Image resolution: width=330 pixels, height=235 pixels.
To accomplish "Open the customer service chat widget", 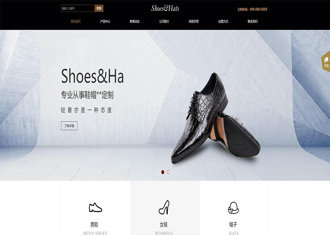I will (x=326, y=62).
